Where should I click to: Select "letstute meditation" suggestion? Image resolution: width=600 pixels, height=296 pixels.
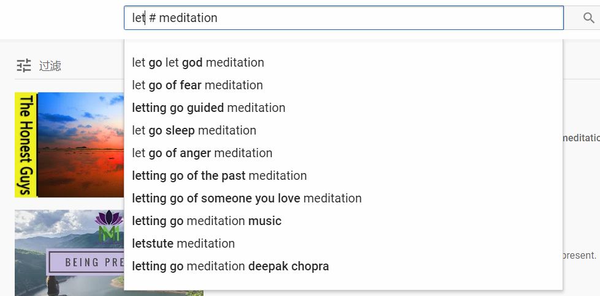click(x=183, y=243)
